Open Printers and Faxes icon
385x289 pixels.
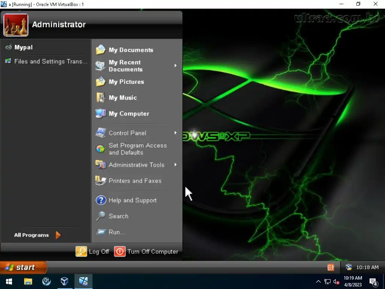(101, 181)
